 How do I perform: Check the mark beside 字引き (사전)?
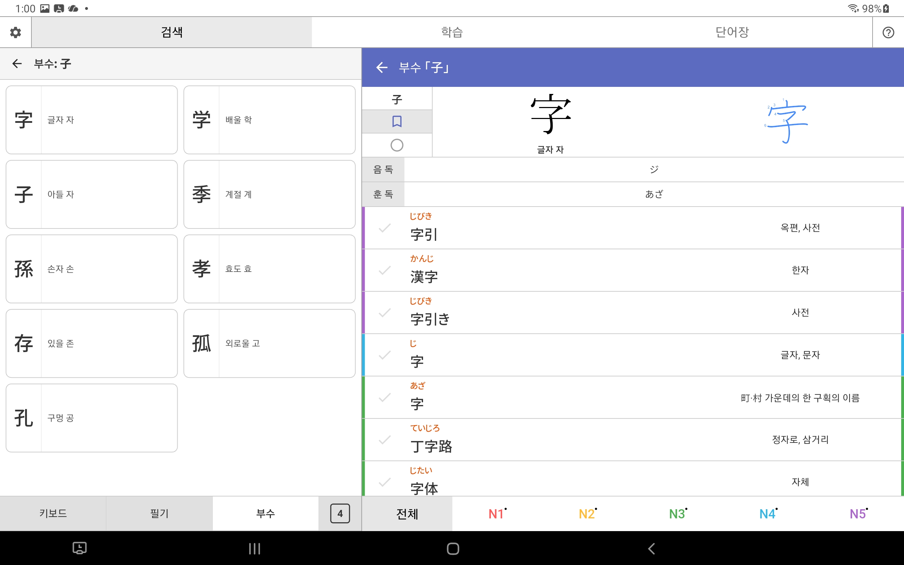pos(385,313)
